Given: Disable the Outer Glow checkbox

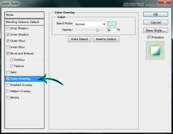Looking at the screenshot, I should point(8,41).
